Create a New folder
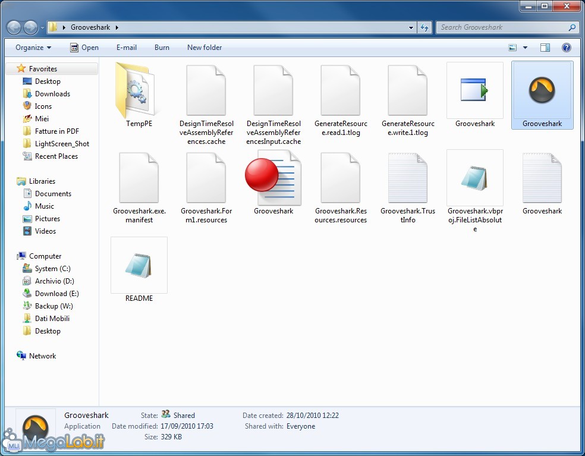This screenshot has width=585, height=456. (x=205, y=48)
